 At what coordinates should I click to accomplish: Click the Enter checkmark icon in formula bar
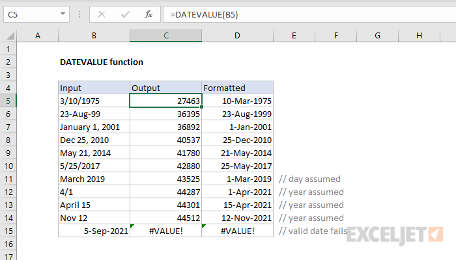coord(124,14)
